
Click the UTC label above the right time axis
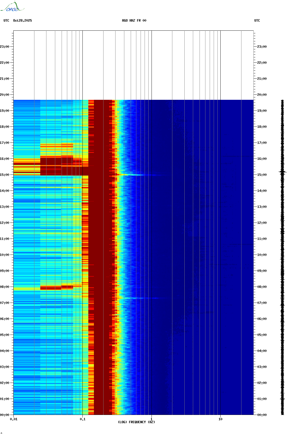257,21
